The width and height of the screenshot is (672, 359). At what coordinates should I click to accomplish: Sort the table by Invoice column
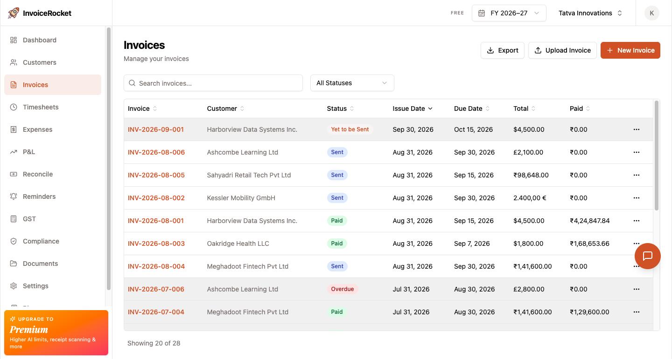pyautogui.click(x=142, y=108)
